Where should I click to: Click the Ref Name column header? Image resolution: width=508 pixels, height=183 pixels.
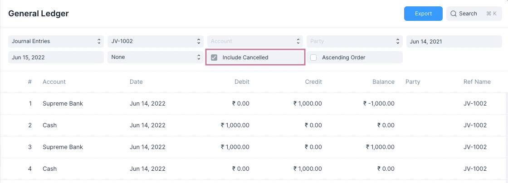[477, 82]
